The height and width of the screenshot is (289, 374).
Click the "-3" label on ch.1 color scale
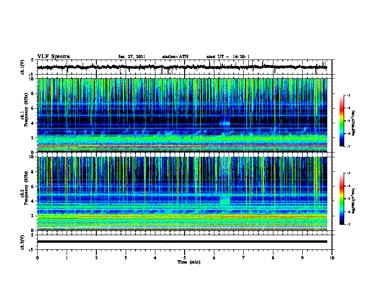point(348,95)
